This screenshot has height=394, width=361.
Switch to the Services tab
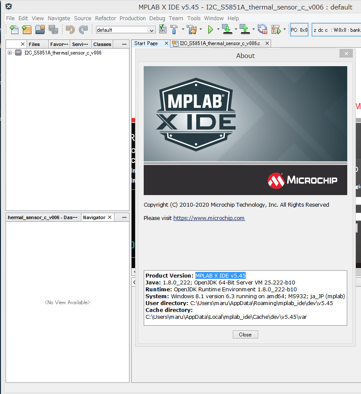click(x=80, y=44)
